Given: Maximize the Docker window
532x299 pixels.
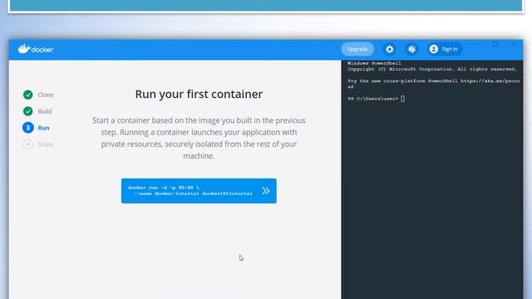Looking at the screenshot, I should coord(495,44).
